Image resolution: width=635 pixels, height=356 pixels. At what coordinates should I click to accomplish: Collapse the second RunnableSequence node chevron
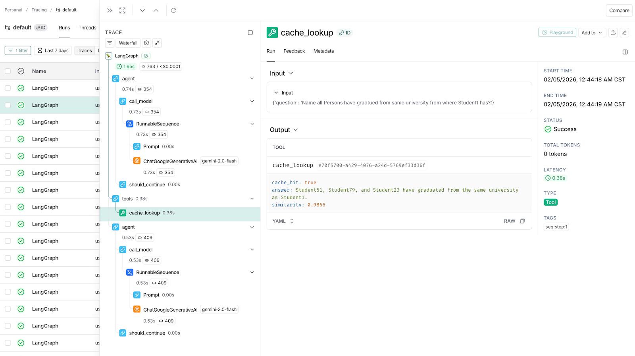[252, 272]
